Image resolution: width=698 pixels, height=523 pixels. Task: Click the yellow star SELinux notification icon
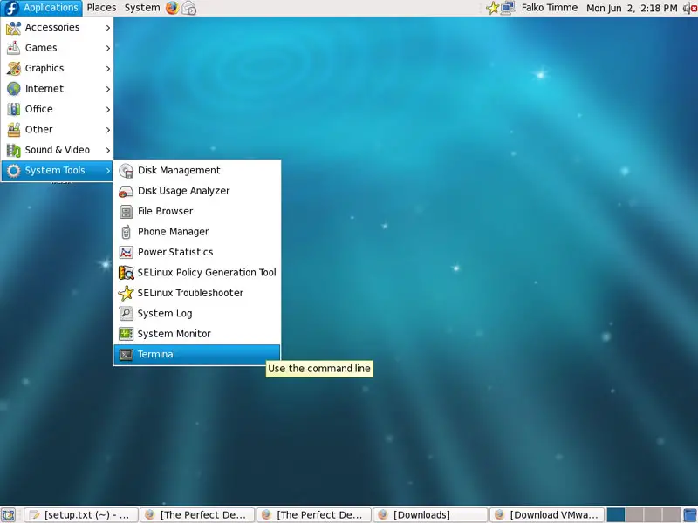point(492,8)
